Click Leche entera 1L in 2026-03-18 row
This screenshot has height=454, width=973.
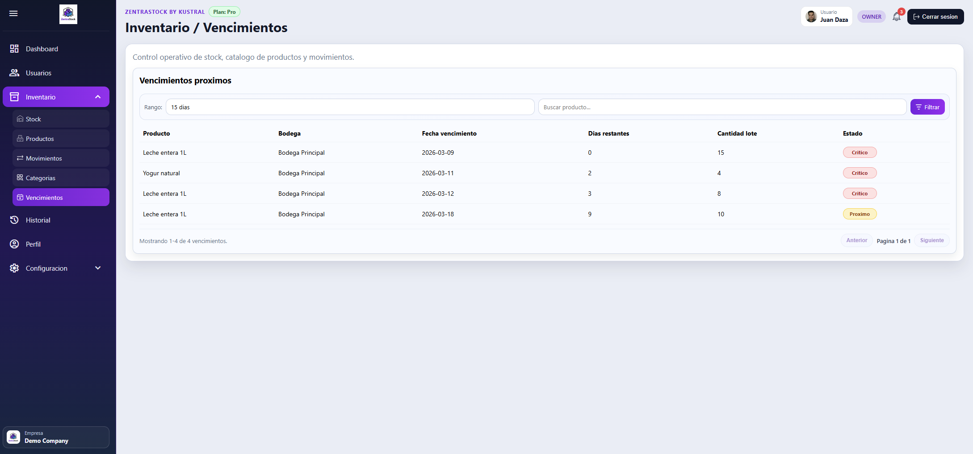tap(165, 214)
